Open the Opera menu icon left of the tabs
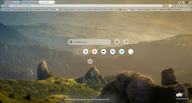Screen dimensions: 192x103 pyautogui.click(x=2, y=2)
